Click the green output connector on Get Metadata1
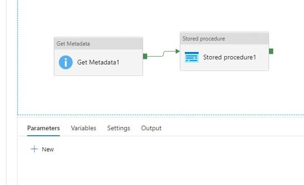Viewport: 304px width, 185px height. click(145, 56)
